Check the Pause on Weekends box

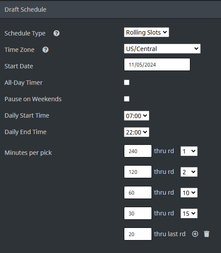click(126, 99)
